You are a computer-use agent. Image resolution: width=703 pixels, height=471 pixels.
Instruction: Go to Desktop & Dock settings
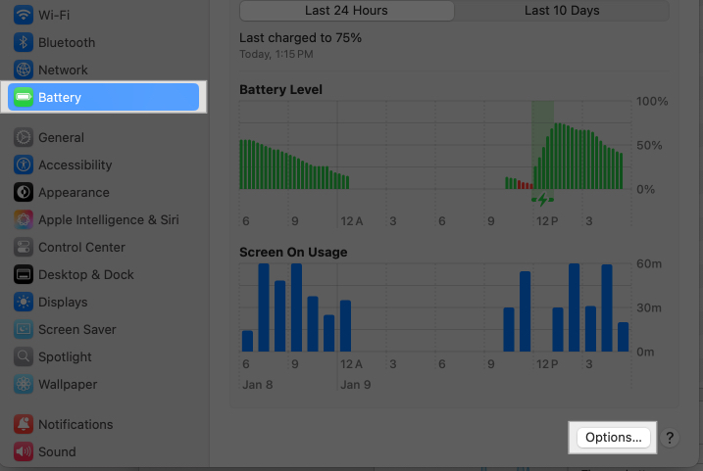coord(104,274)
